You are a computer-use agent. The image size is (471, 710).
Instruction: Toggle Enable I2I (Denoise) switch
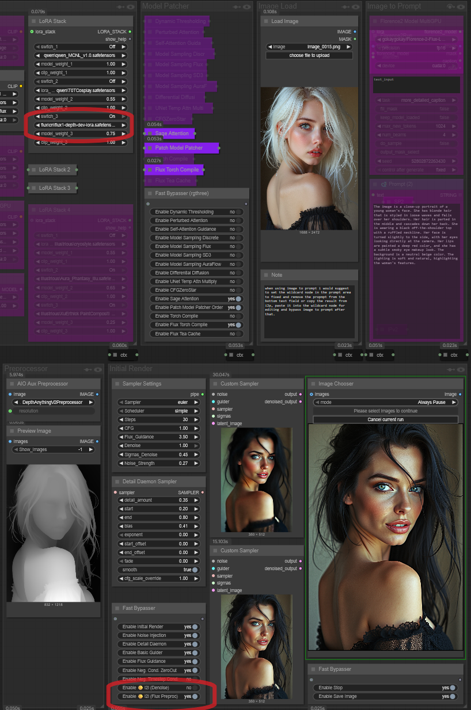pos(195,688)
